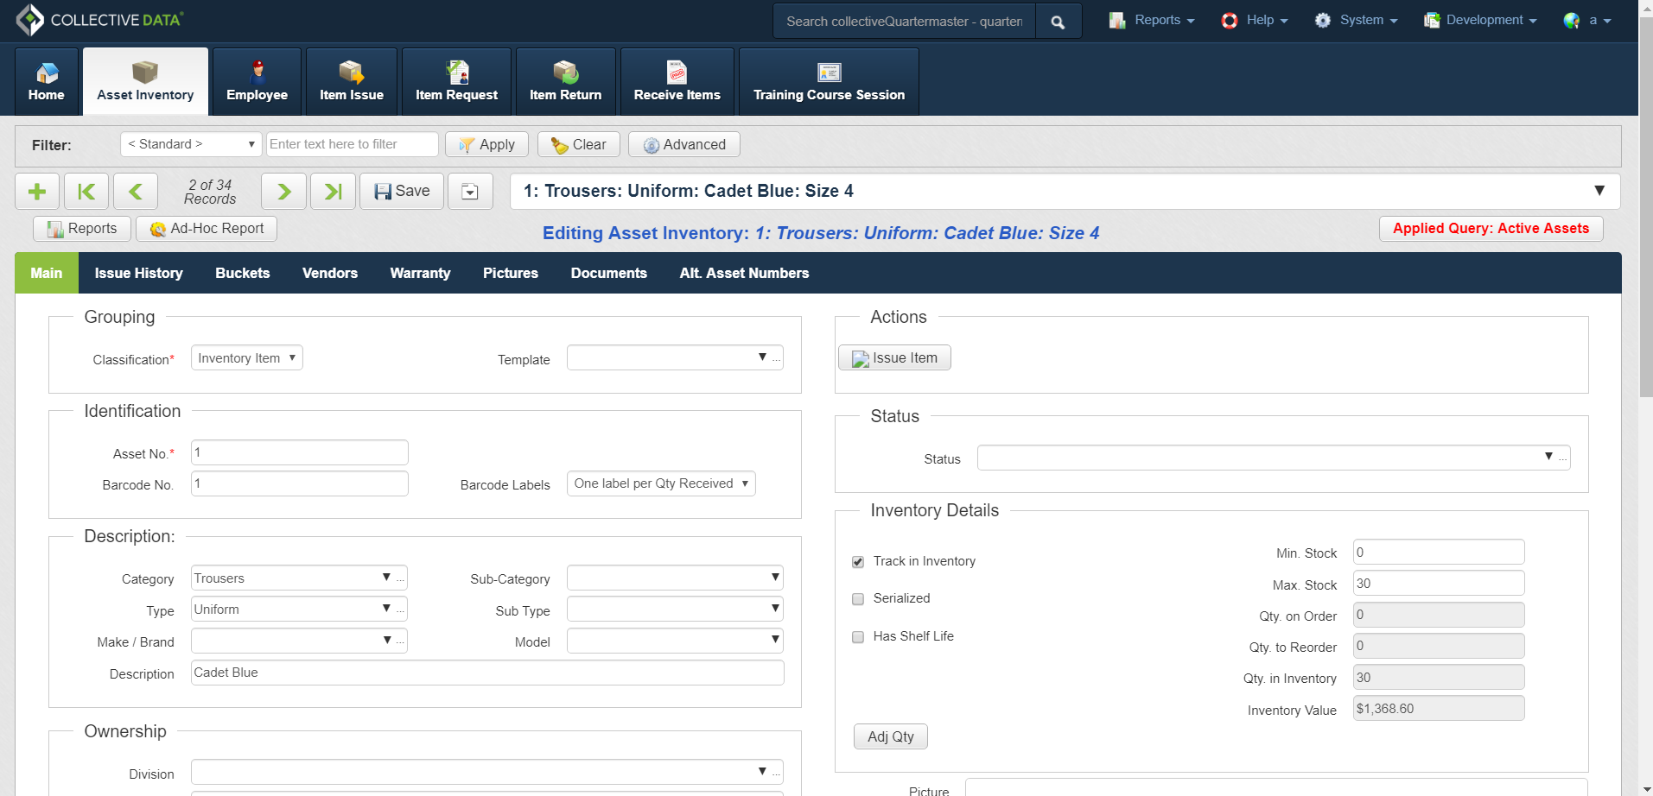Switch to the Alt. Asset Numbers tab
Viewport: 1653px width, 796px height.
click(744, 273)
